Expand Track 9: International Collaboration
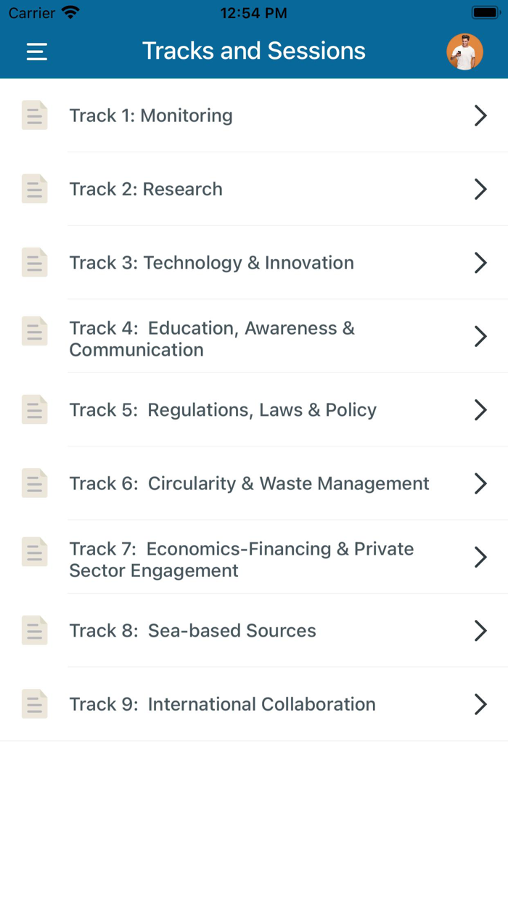The height and width of the screenshot is (903, 508). click(x=480, y=703)
